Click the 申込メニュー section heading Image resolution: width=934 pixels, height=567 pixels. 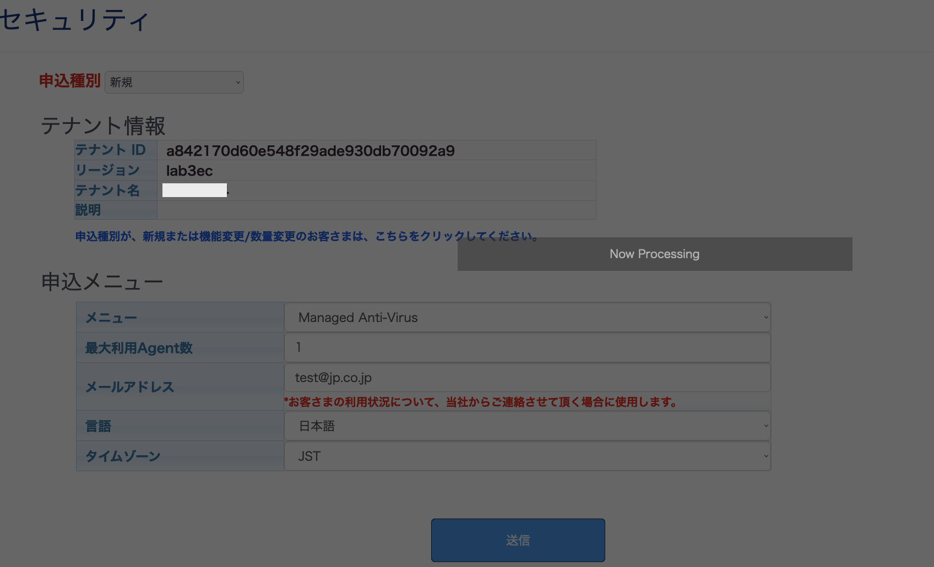(101, 281)
